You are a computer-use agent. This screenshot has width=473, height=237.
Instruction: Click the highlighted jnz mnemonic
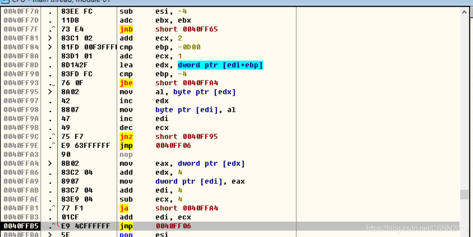(126, 136)
